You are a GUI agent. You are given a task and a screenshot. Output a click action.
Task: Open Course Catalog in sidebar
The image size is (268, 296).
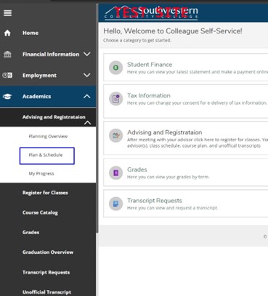pos(40,212)
